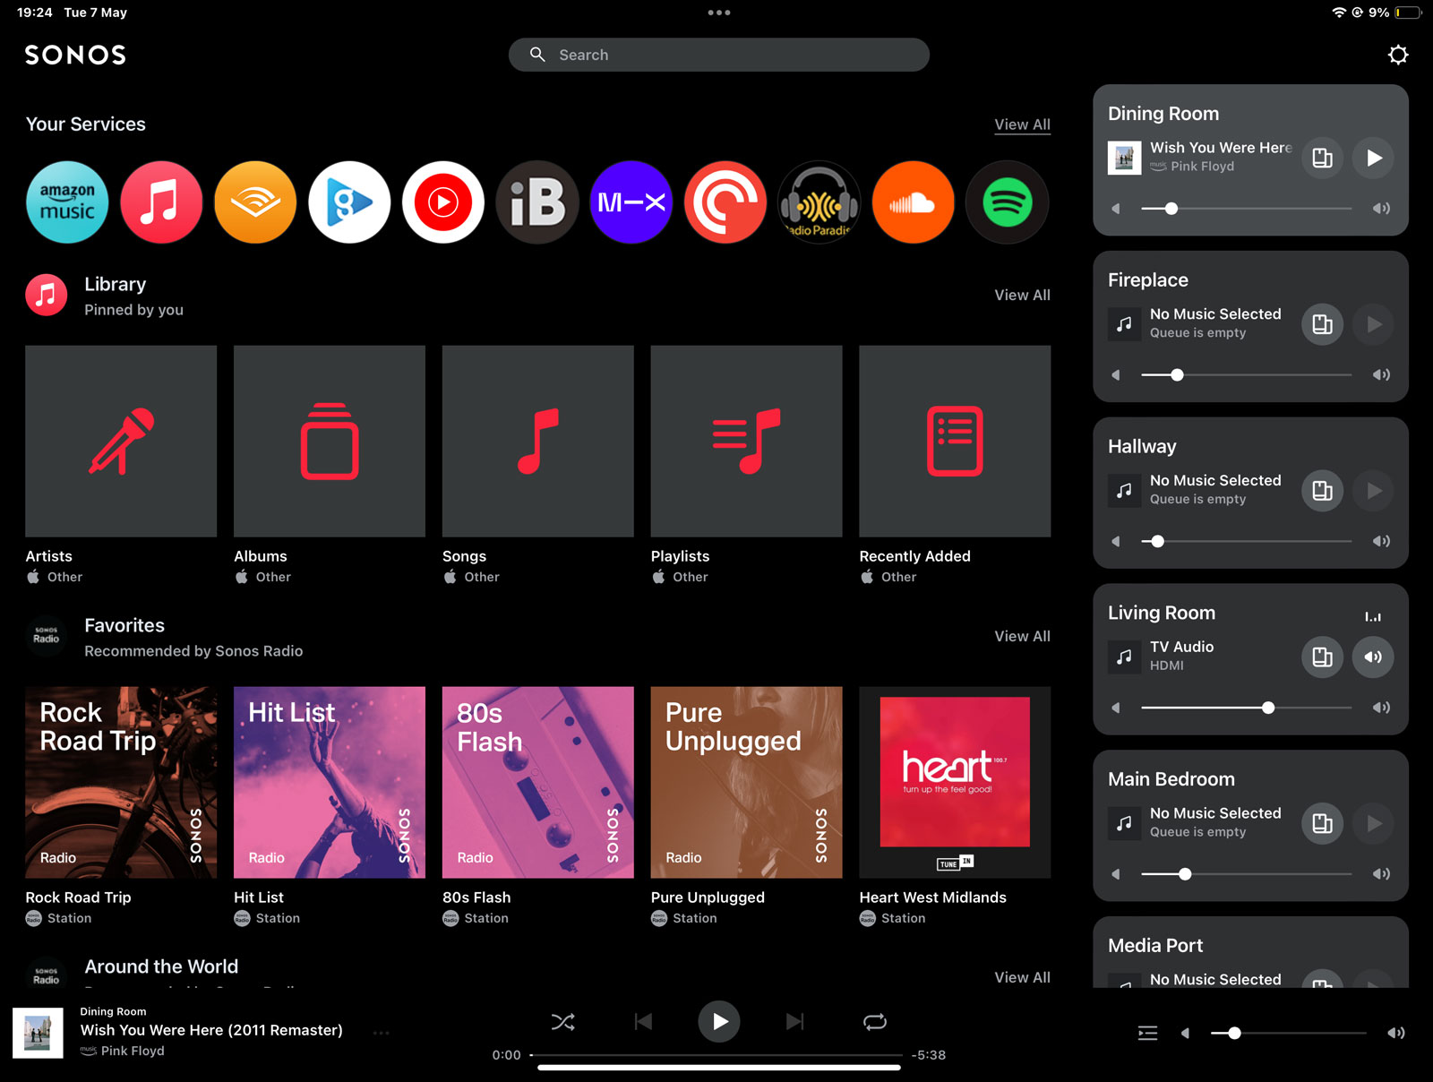Open the Audible service
The width and height of the screenshot is (1433, 1082).
(x=255, y=202)
